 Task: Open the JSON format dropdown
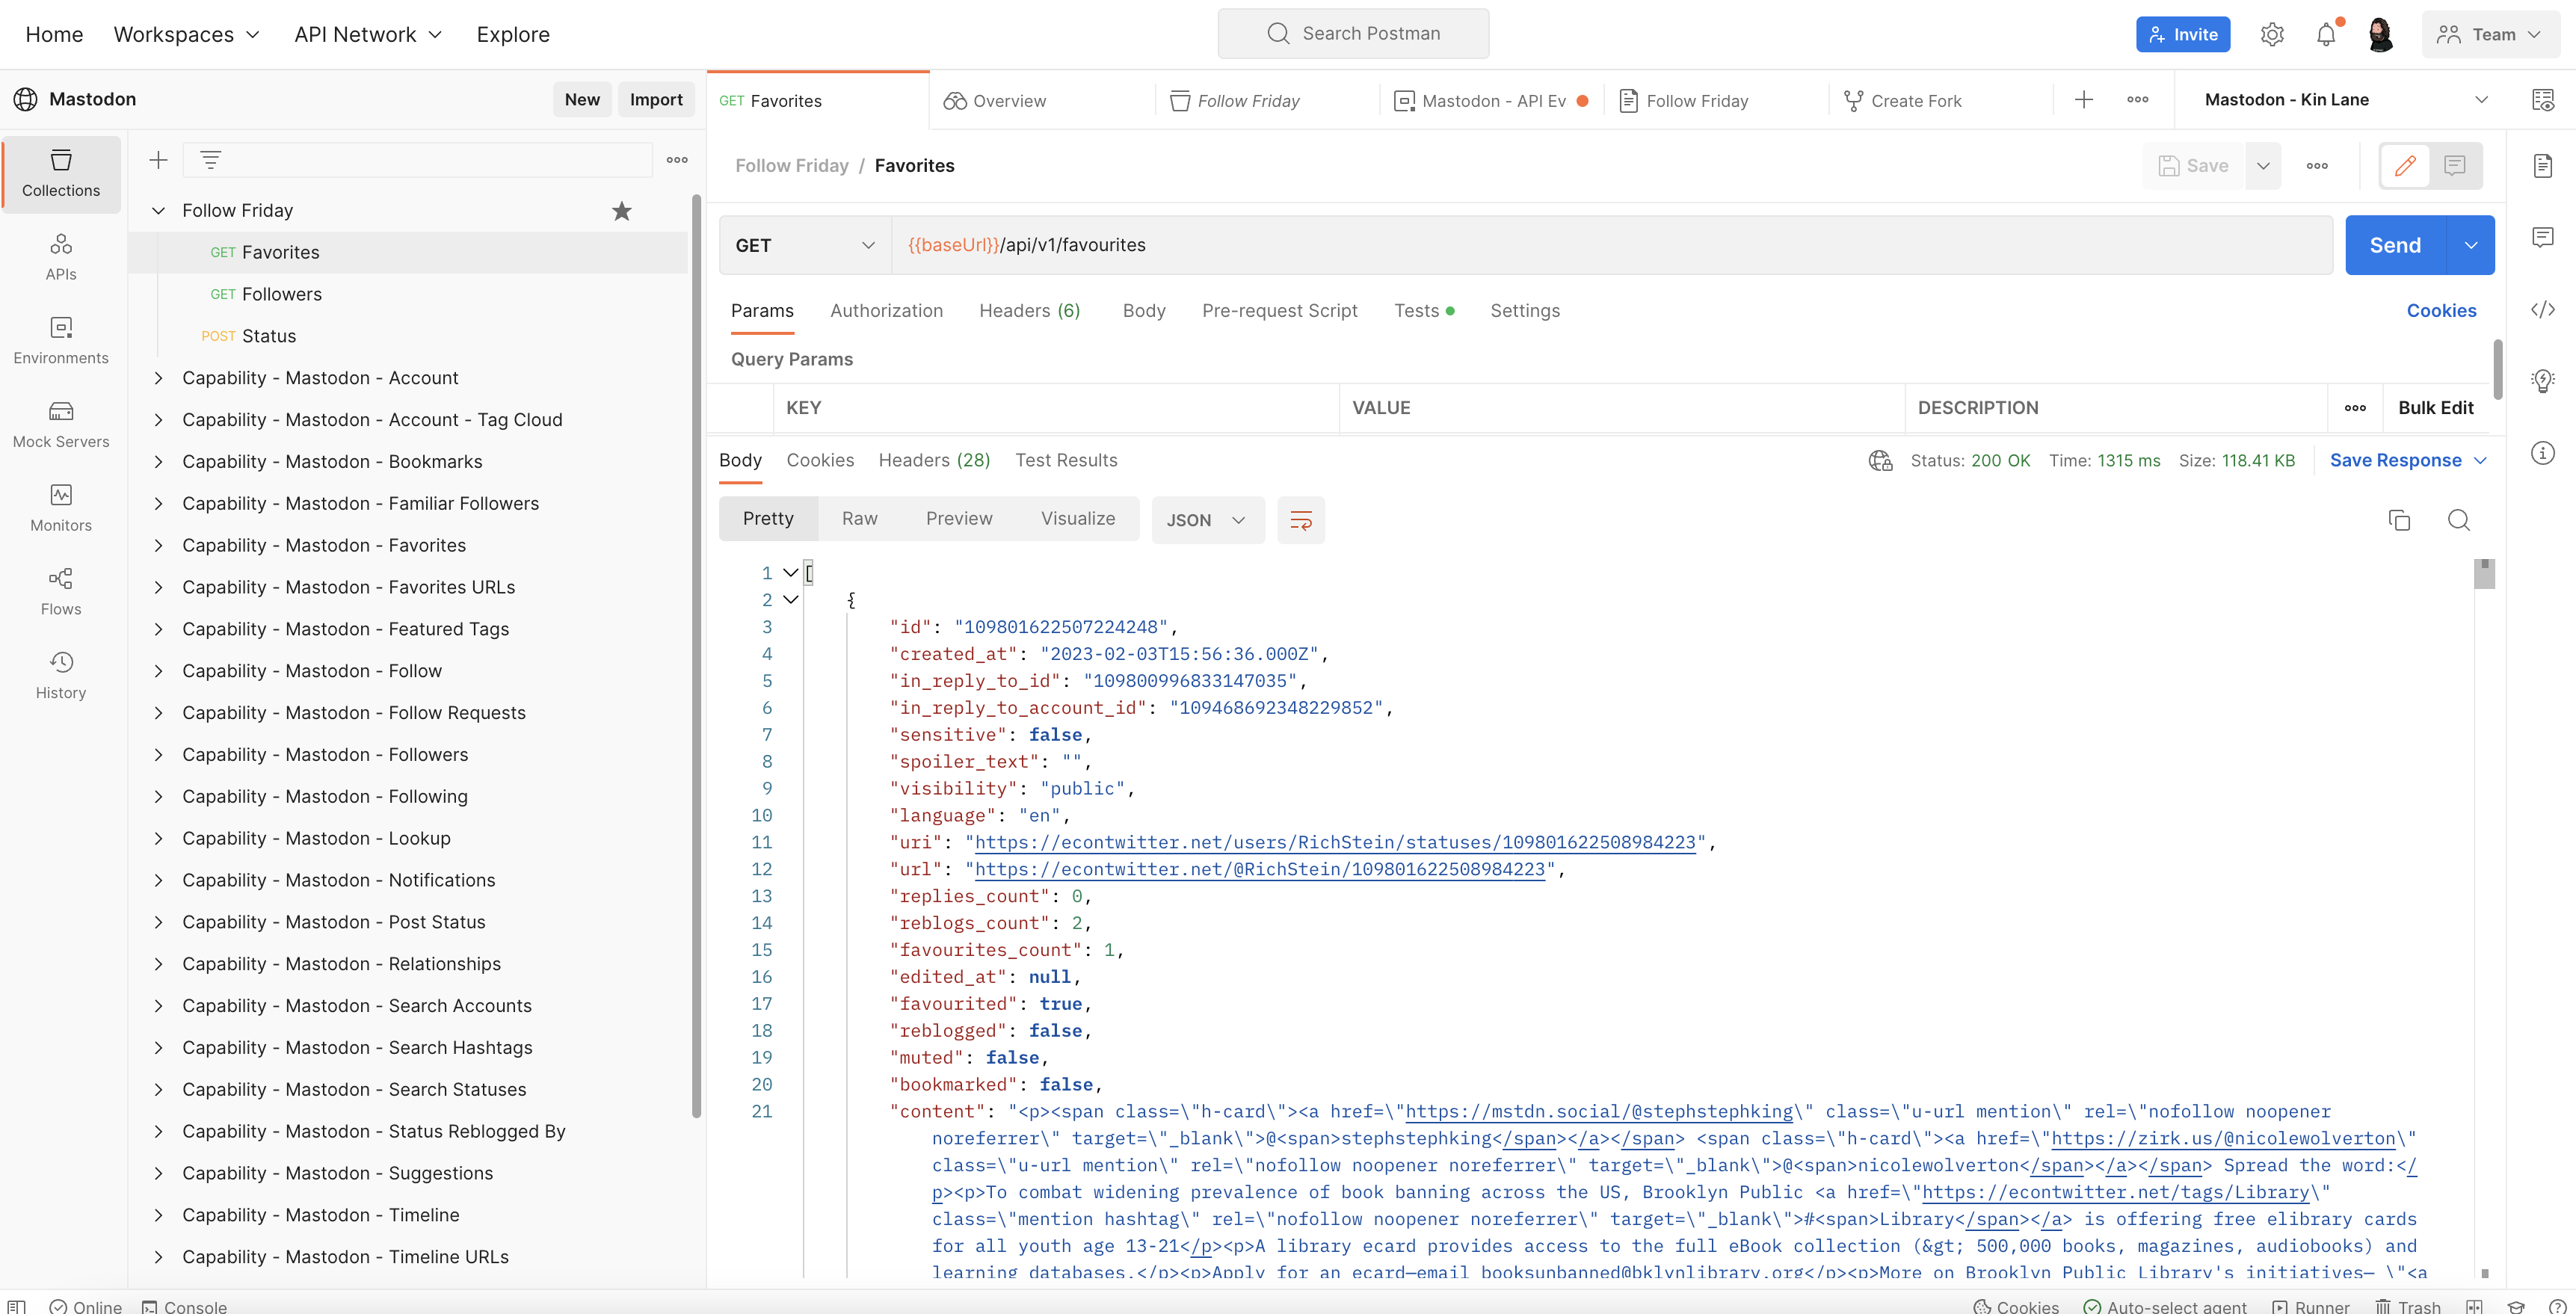1207,520
